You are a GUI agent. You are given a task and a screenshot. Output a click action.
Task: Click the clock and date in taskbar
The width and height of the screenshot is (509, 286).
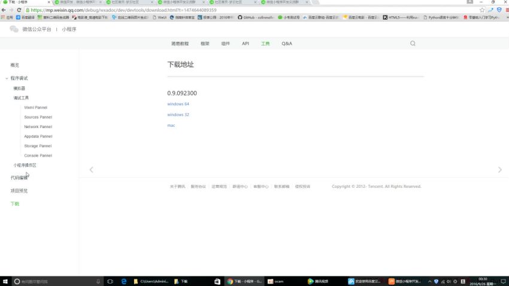483,281
